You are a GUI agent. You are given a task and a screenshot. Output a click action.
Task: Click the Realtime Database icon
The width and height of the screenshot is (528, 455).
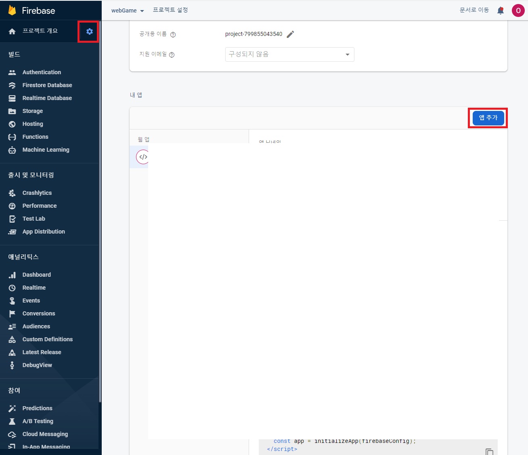pyautogui.click(x=12, y=98)
